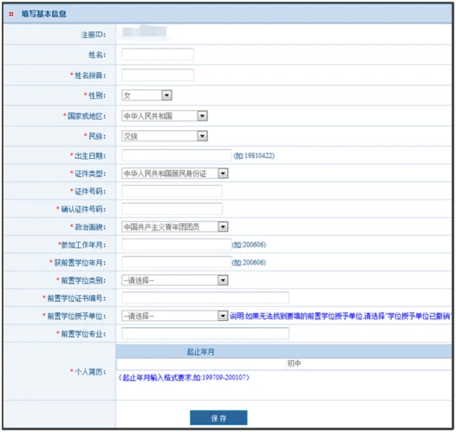
Task: Open the 前置学位授予单位 dropdown
Action: pos(175,316)
